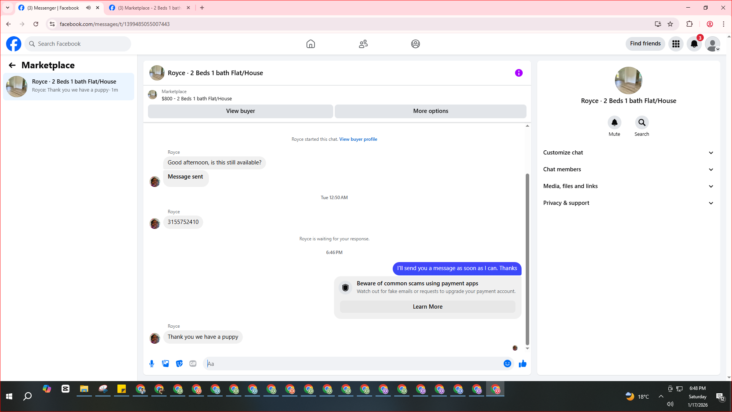
Task: Open Facebook menu grid
Action: (x=676, y=44)
